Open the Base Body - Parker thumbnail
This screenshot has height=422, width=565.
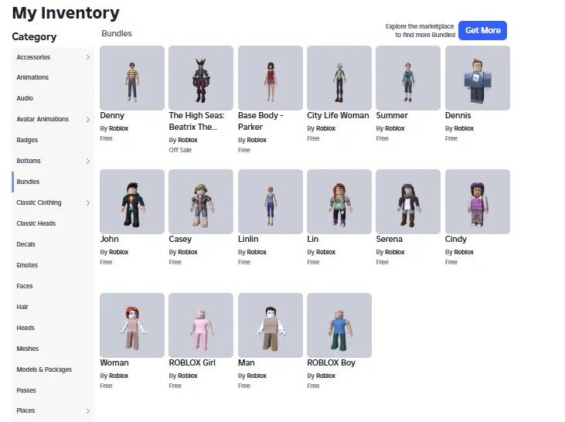click(x=271, y=78)
